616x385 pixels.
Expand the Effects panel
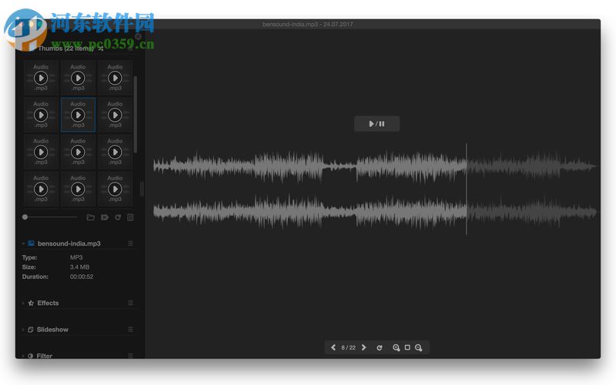(23, 303)
